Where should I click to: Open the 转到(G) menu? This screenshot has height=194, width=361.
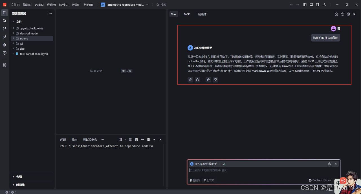tap(64, 5)
